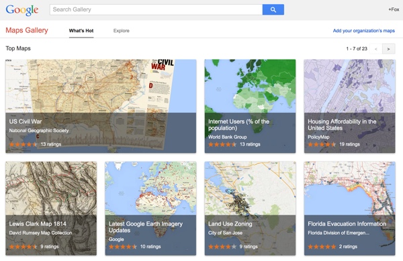Viewport: 403px width, 261px height.
Task: Go to next page of top maps
Action: click(x=388, y=49)
